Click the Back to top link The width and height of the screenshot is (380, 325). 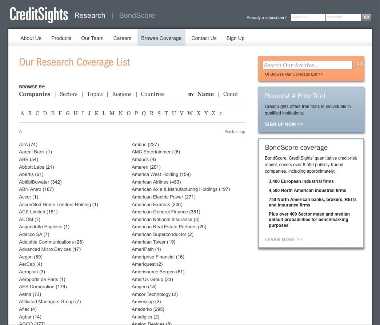click(x=235, y=132)
